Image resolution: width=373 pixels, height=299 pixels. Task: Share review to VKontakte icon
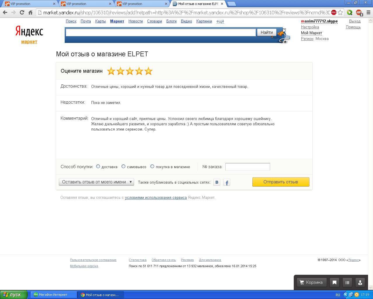click(x=217, y=182)
